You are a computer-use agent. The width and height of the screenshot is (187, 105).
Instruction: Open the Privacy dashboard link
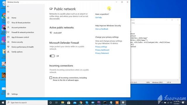tap(102, 50)
